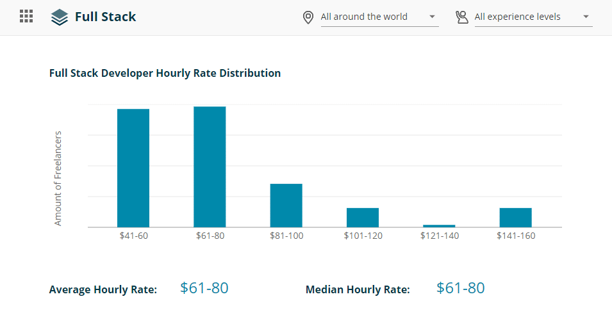The height and width of the screenshot is (324, 612).
Task: Click the experience level person icon
Action: 461,17
